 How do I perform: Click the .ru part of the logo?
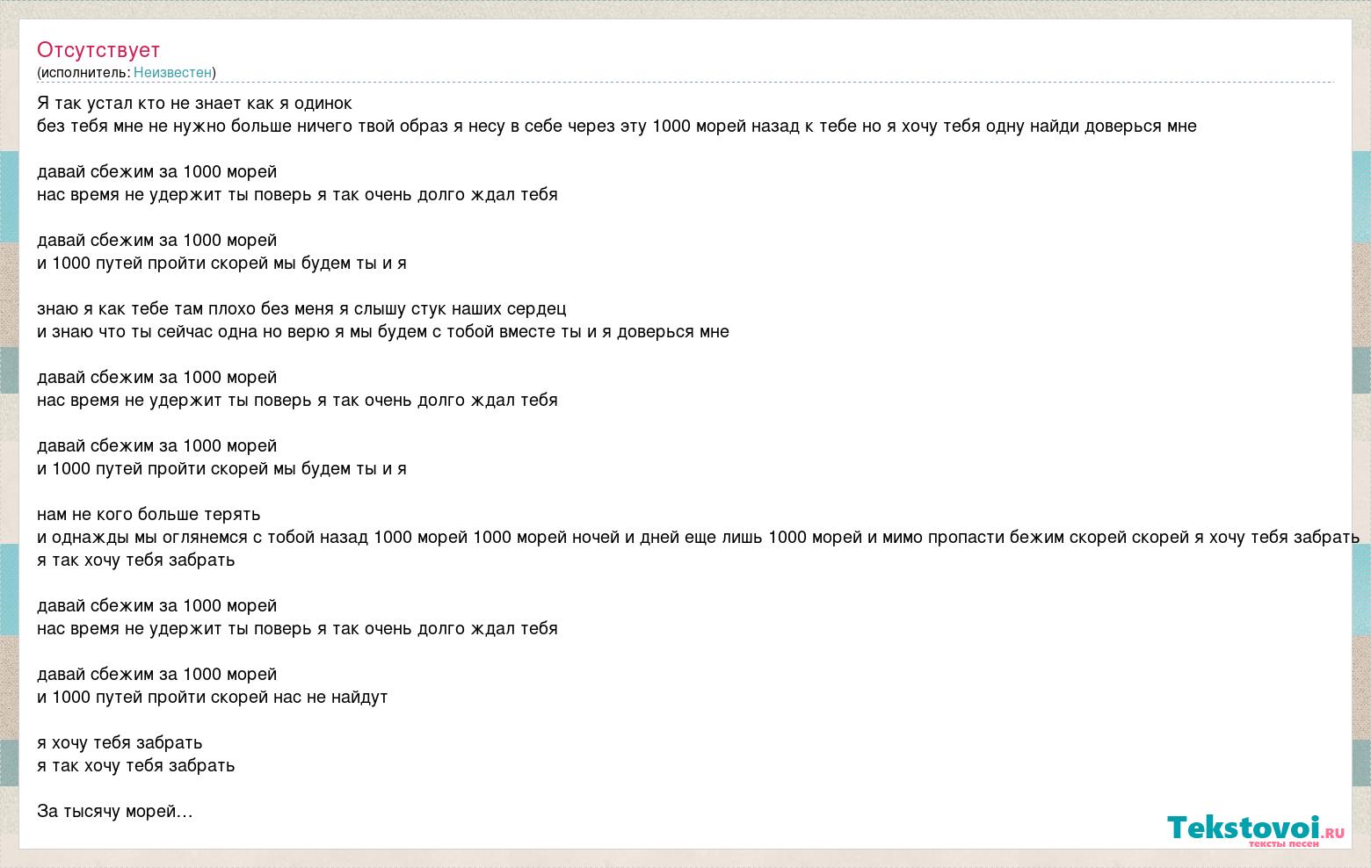click(x=1333, y=833)
